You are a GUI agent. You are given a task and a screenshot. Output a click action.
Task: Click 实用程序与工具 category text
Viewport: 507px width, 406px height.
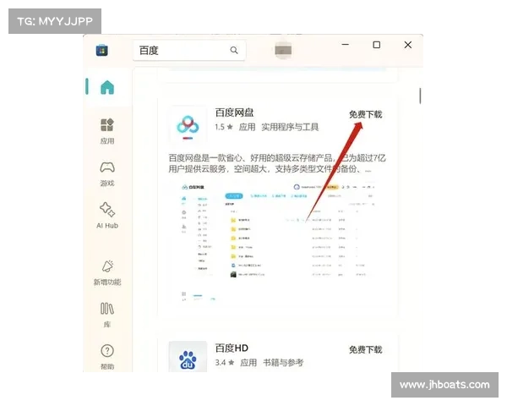coord(290,127)
